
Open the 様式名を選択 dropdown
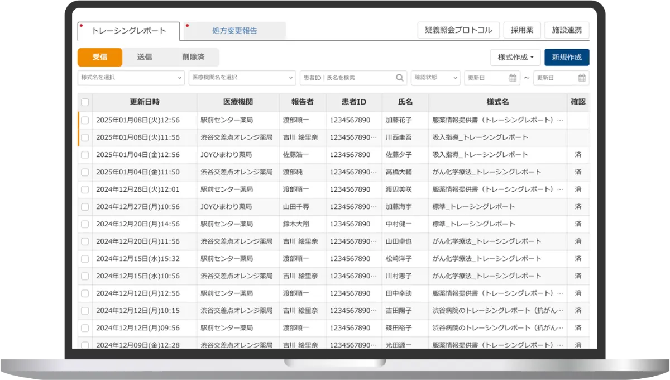[131, 78]
